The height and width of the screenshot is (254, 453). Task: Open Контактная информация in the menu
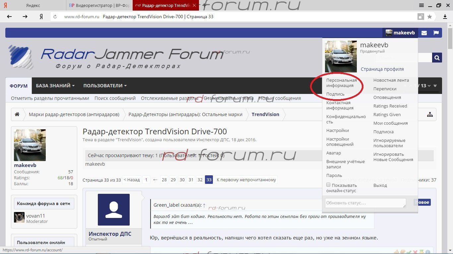(340, 105)
